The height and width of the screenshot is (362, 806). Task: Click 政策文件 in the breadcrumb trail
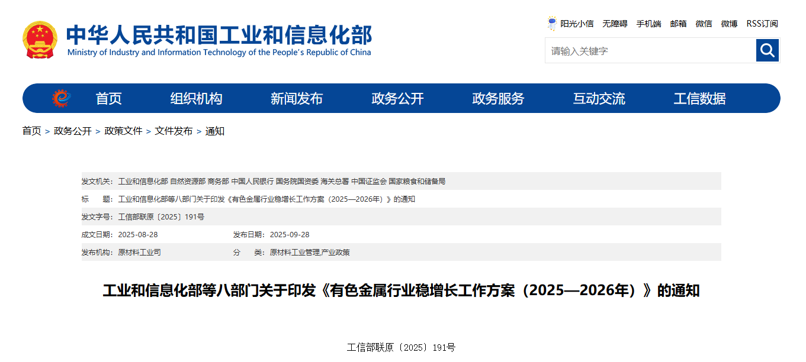pos(123,131)
